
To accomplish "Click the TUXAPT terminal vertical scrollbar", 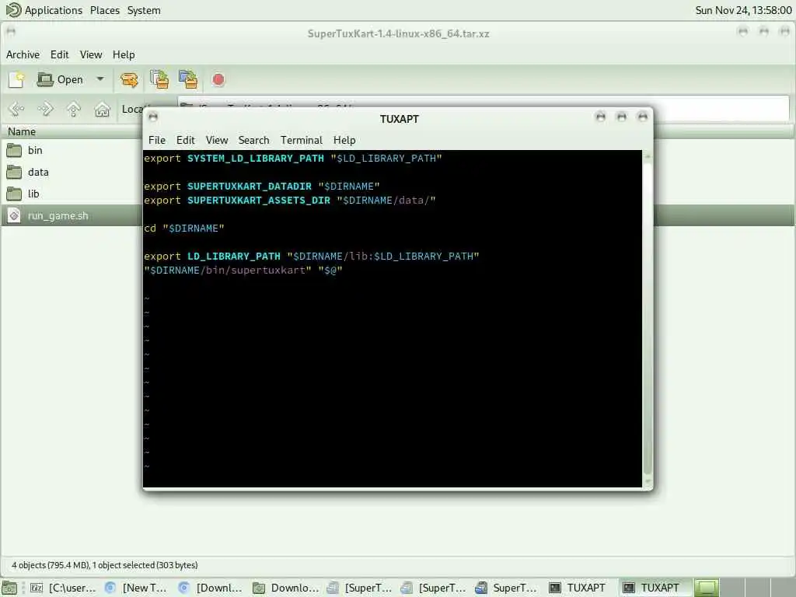I will pos(648,318).
